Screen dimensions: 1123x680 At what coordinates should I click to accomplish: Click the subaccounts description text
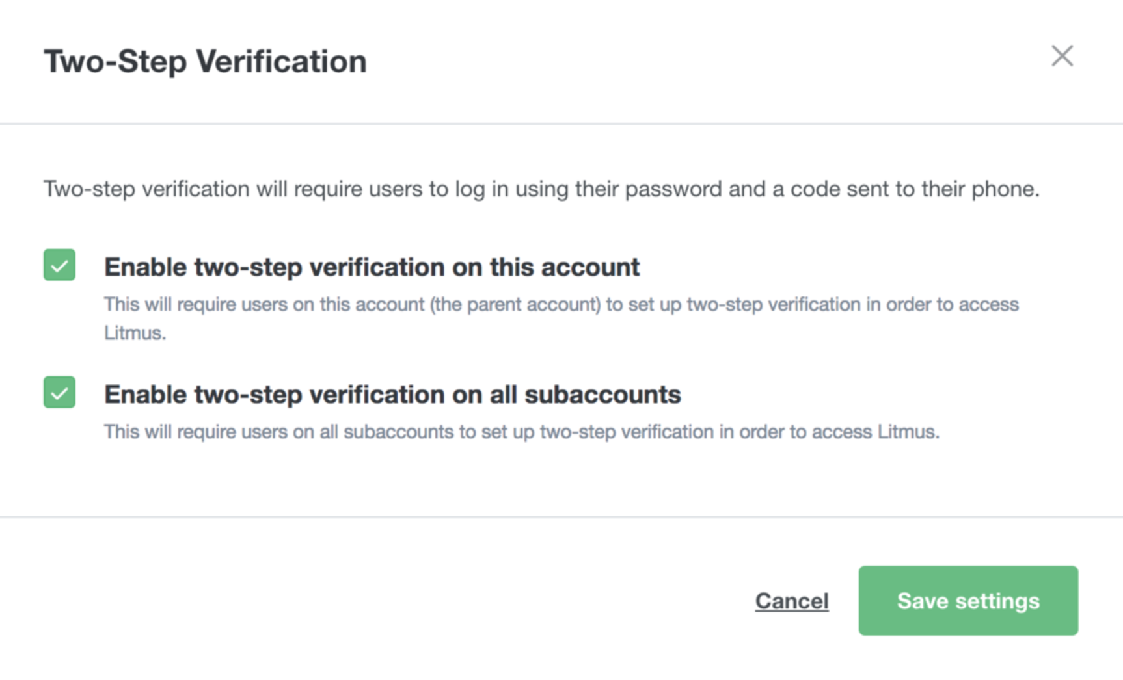[x=521, y=432]
